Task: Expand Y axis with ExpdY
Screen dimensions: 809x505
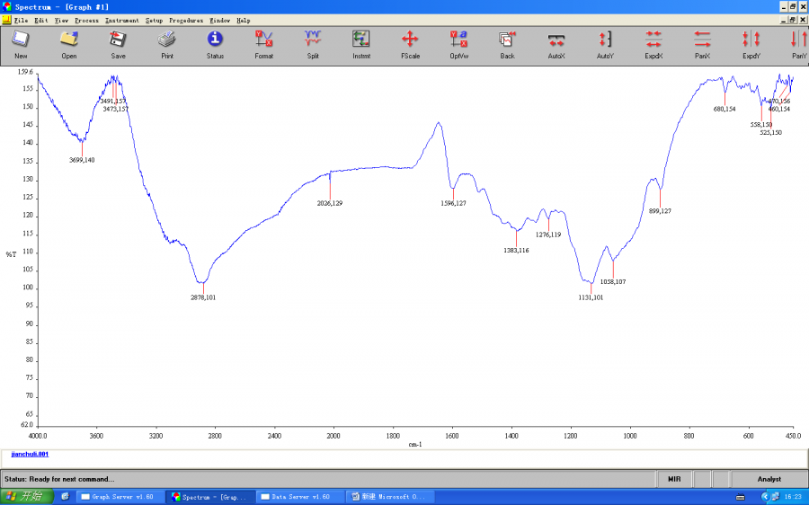Action: (751, 45)
